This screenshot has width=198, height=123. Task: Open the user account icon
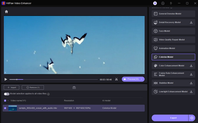pyautogui.click(x=163, y=3)
